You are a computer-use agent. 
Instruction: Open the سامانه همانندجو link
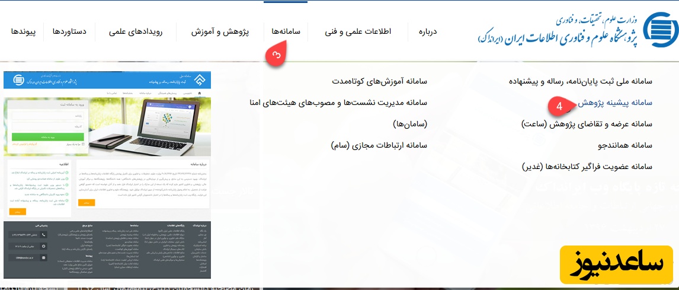pos(625,145)
